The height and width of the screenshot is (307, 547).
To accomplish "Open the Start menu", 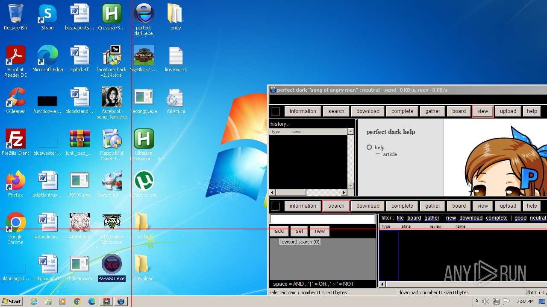I will pos(12,301).
